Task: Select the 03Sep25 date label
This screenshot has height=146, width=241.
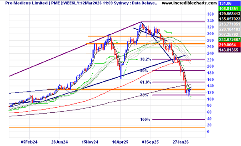Action: point(150,142)
